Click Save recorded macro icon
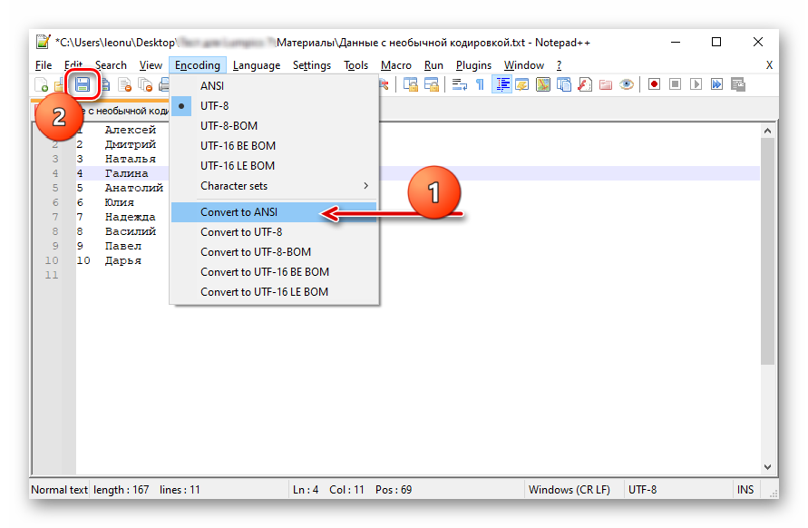Screen dimensions: 808x528 coord(738,84)
